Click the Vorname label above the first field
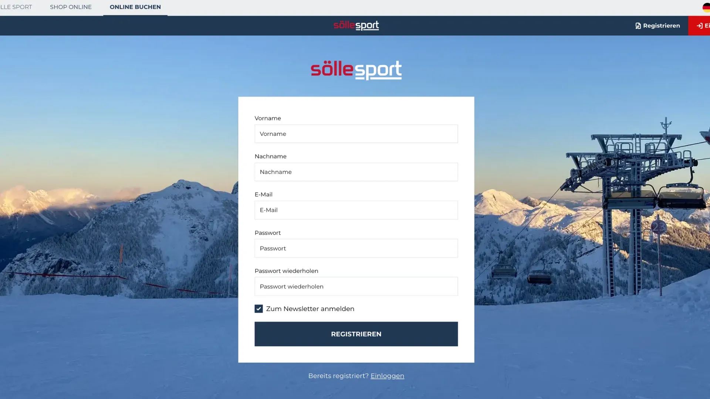Viewport: 710px width, 399px height. pos(268,118)
